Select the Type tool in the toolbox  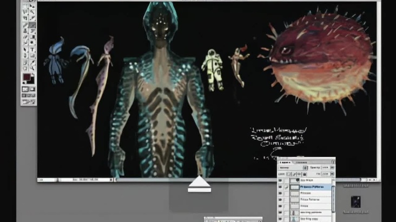pos(32,49)
